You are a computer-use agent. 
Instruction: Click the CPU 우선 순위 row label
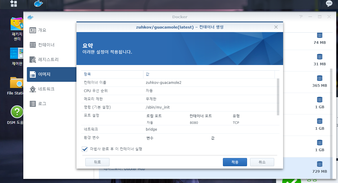95,91
